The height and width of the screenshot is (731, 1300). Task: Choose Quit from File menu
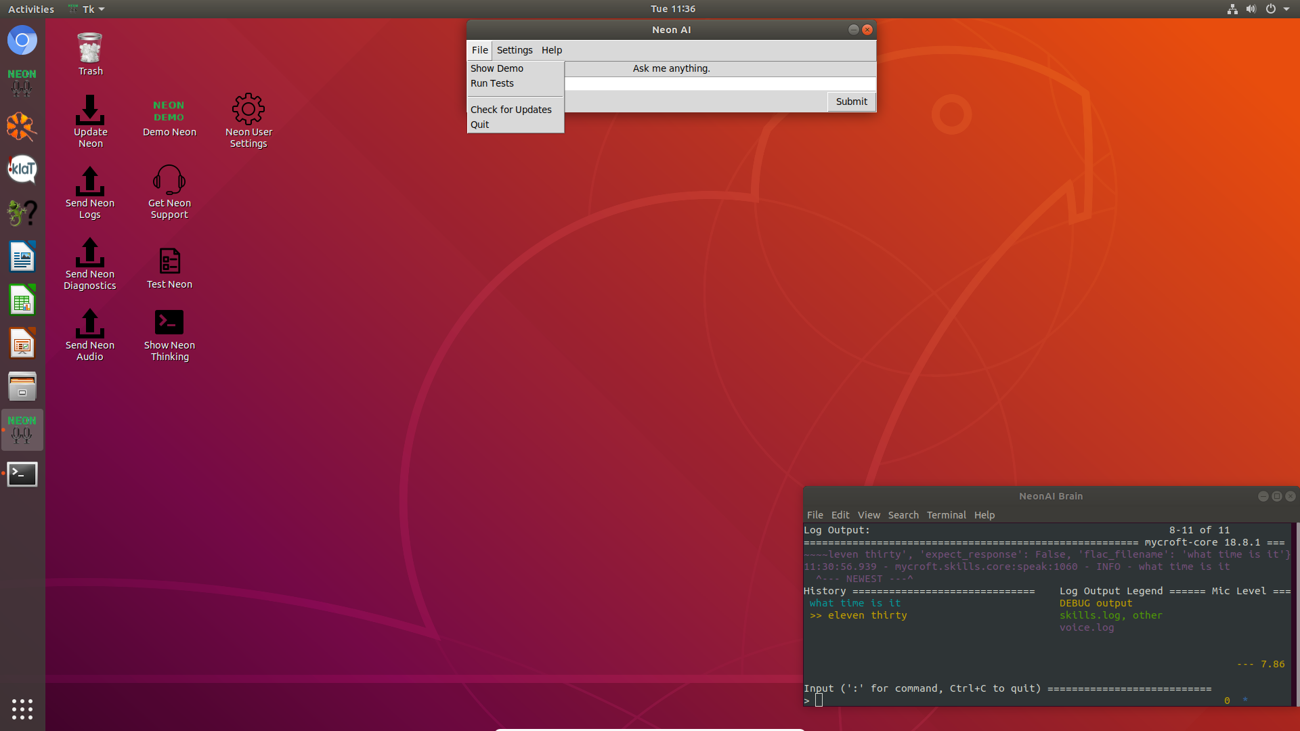click(515, 125)
